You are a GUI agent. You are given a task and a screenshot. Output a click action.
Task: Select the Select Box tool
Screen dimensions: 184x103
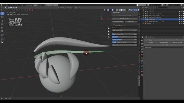tap(2, 14)
